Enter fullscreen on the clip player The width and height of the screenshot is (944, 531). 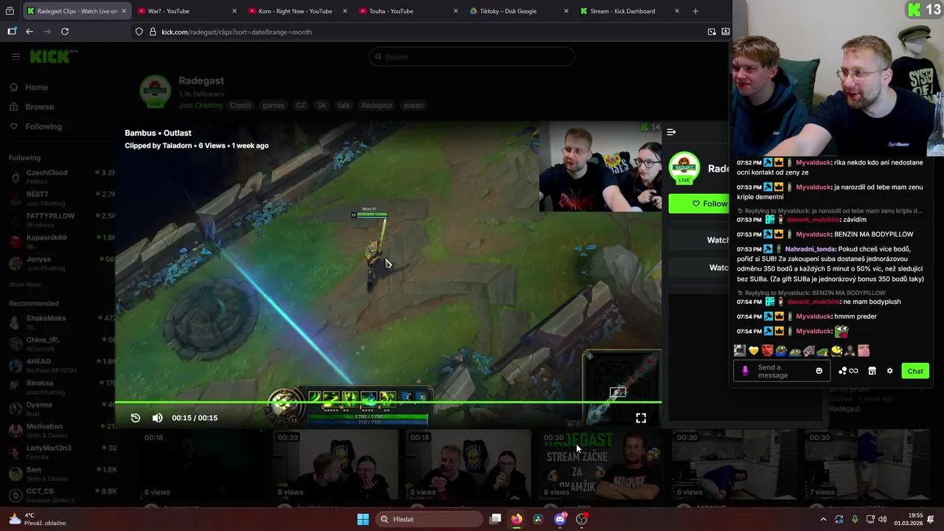[x=641, y=418]
